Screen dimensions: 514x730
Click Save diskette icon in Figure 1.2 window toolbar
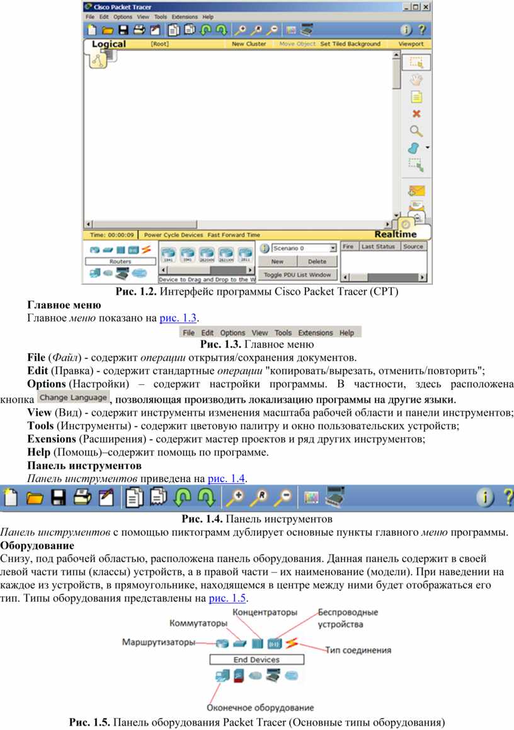[123, 30]
